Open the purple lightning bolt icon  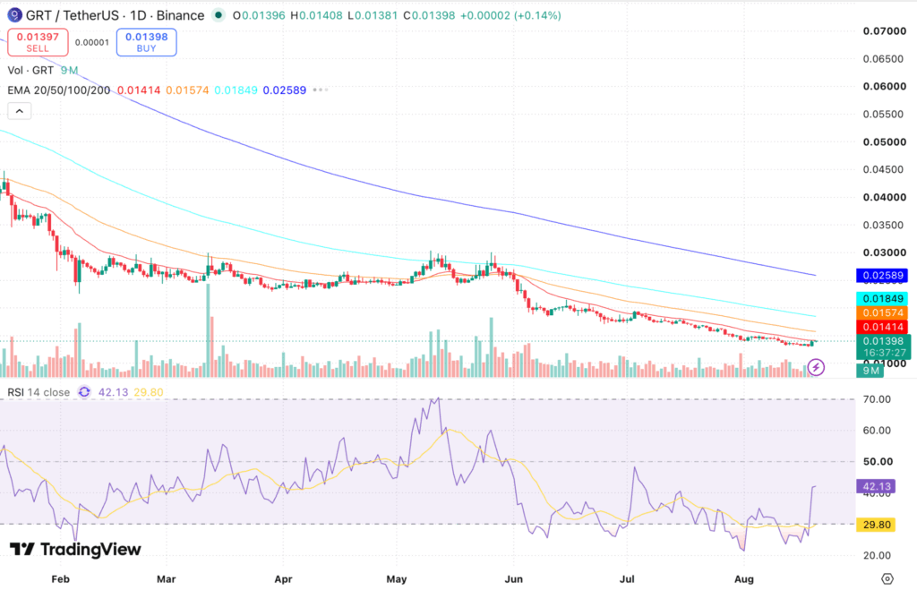click(816, 367)
